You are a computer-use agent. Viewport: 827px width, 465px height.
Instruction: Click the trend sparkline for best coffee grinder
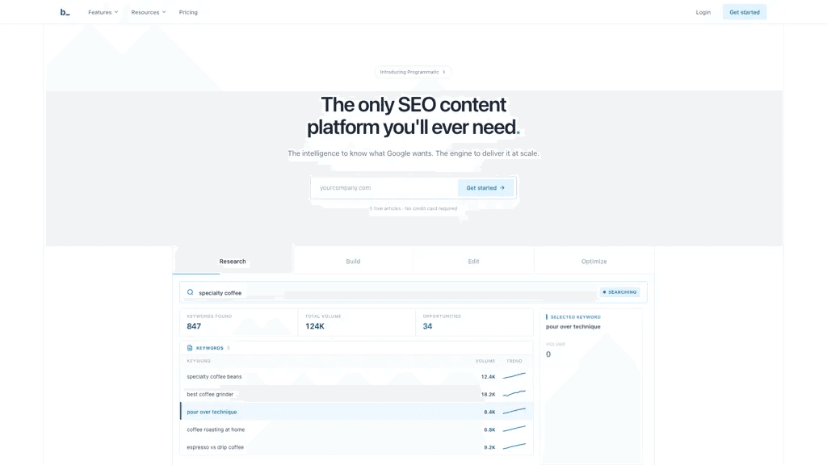pos(514,393)
